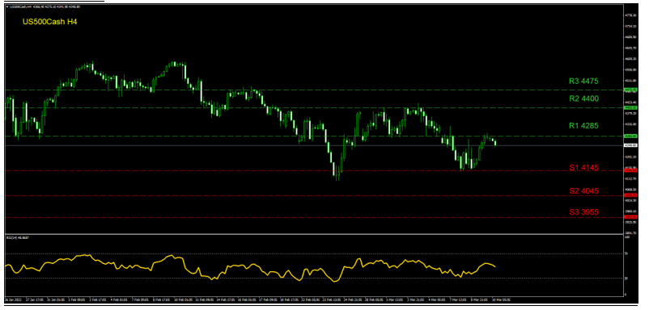
Task: Click the yellow US500Cash H4 title text
Action: pos(49,21)
